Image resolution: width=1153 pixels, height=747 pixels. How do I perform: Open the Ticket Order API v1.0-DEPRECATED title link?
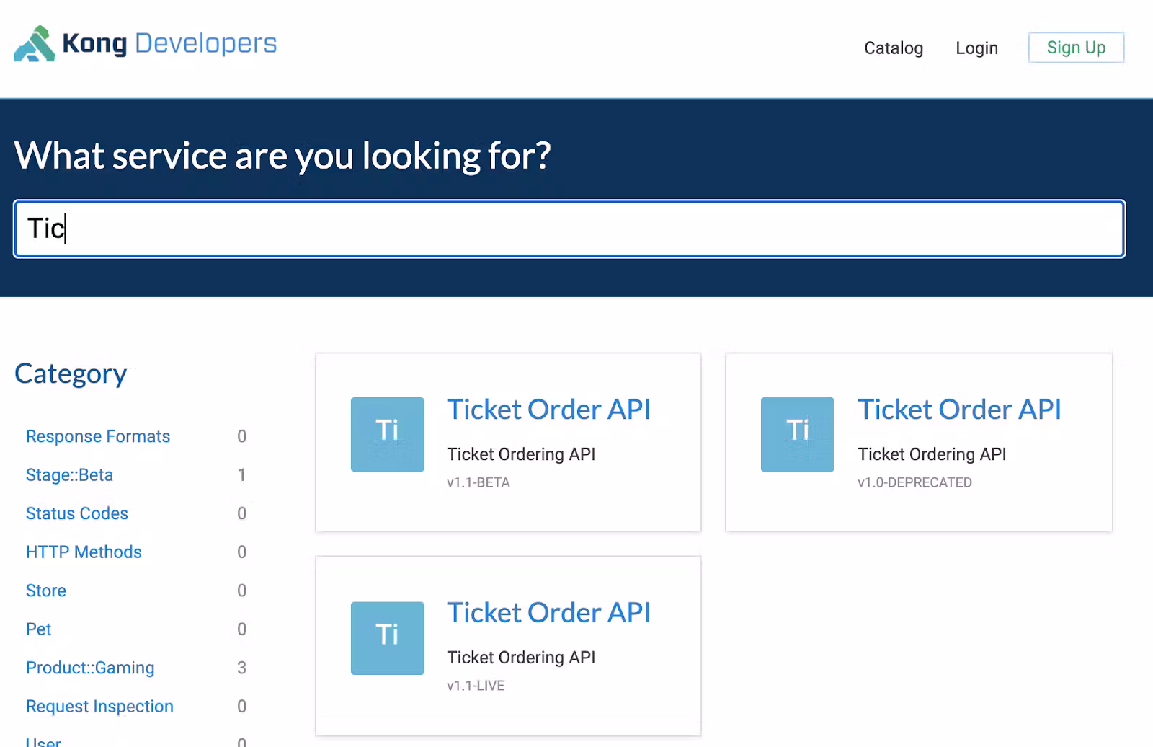tap(958, 410)
